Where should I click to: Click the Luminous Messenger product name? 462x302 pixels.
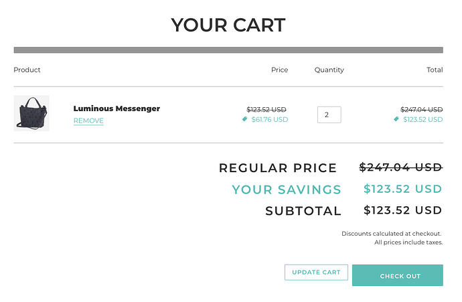pyautogui.click(x=117, y=108)
